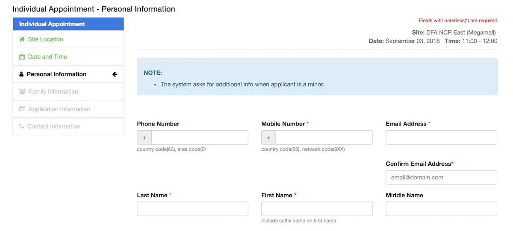The image size is (513, 231).
Task: Click the person icon beside Personal Information
Action: click(22, 74)
